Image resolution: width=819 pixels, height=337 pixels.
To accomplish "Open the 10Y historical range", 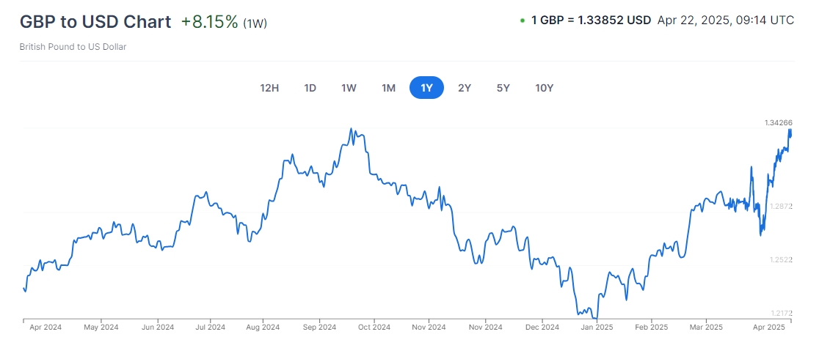I will click(x=544, y=88).
